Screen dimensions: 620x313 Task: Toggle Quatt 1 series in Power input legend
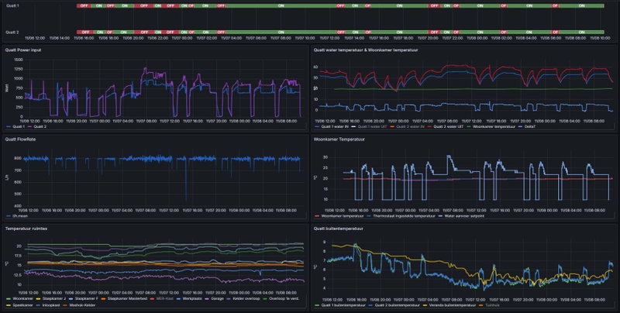click(18, 126)
